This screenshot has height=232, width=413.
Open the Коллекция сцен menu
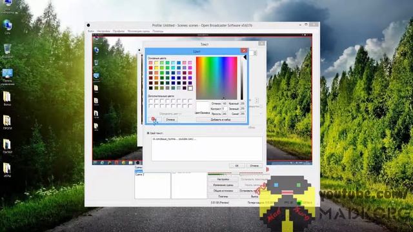pyautogui.click(x=139, y=31)
